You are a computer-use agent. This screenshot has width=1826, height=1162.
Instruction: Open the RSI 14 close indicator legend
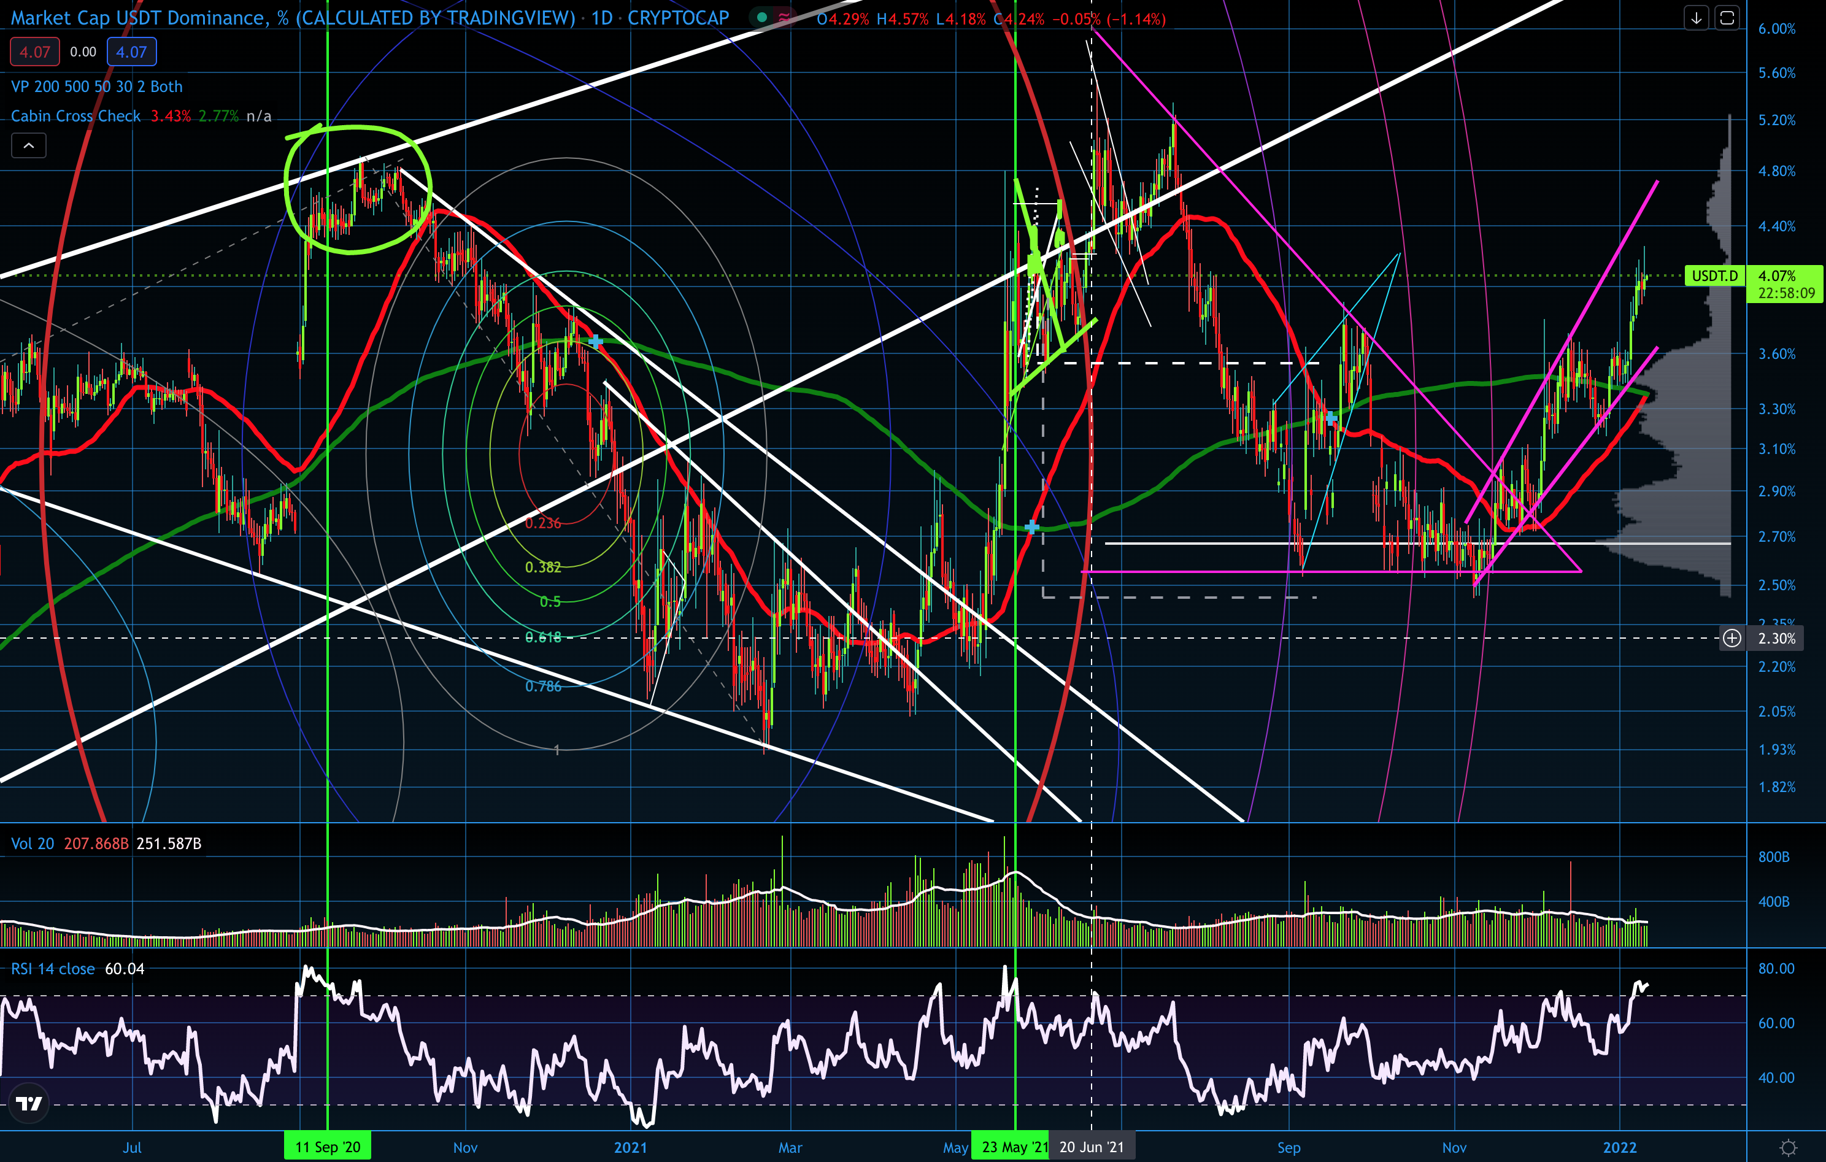click(53, 969)
